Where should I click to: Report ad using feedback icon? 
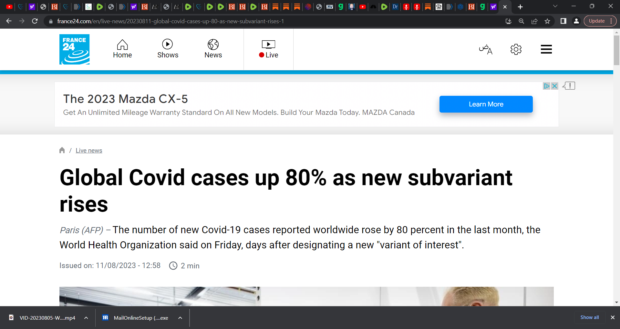tap(569, 86)
